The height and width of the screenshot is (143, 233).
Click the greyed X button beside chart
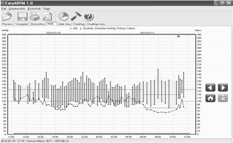(x=223, y=98)
